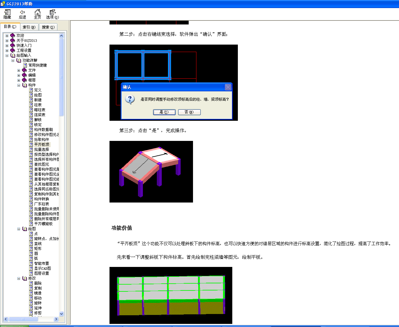Open the 主页 (Home) toolbar icon

pos(37,14)
